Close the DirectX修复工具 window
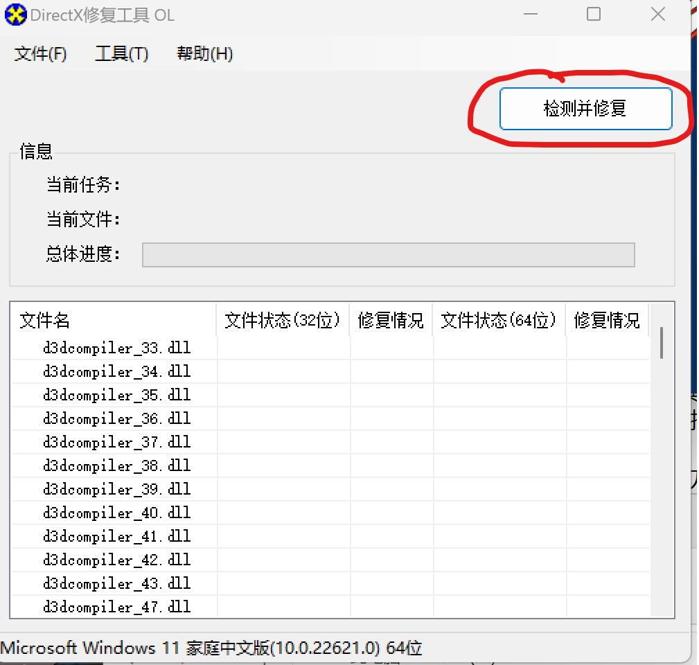699x665 pixels. (658, 15)
